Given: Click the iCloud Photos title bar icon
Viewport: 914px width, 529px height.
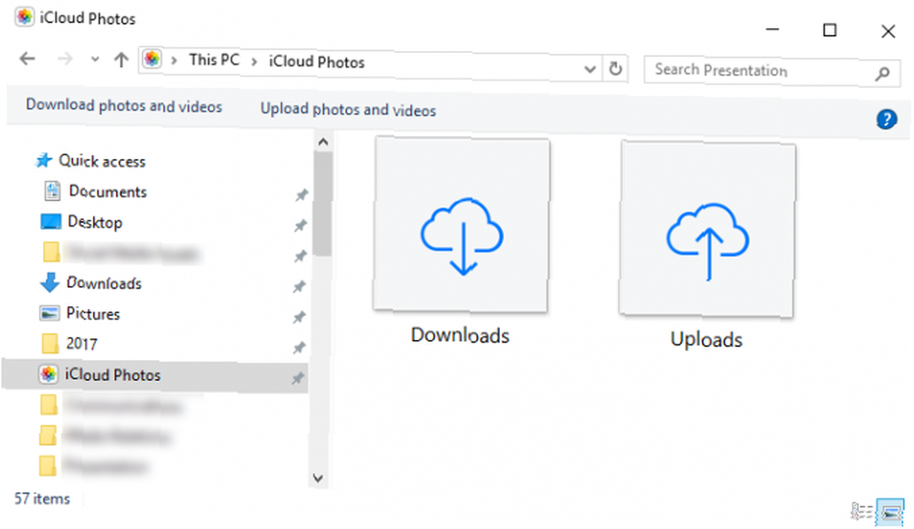Looking at the screenshot, I should pyautogui.click(x=25, y=16).
